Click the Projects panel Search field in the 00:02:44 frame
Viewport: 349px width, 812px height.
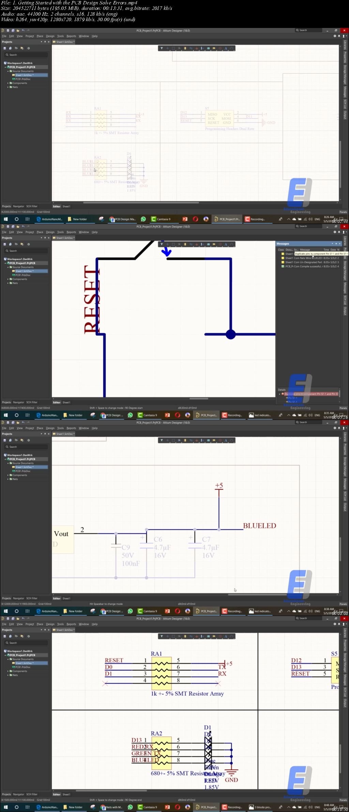pyautogui.click(x=26, y=55)
